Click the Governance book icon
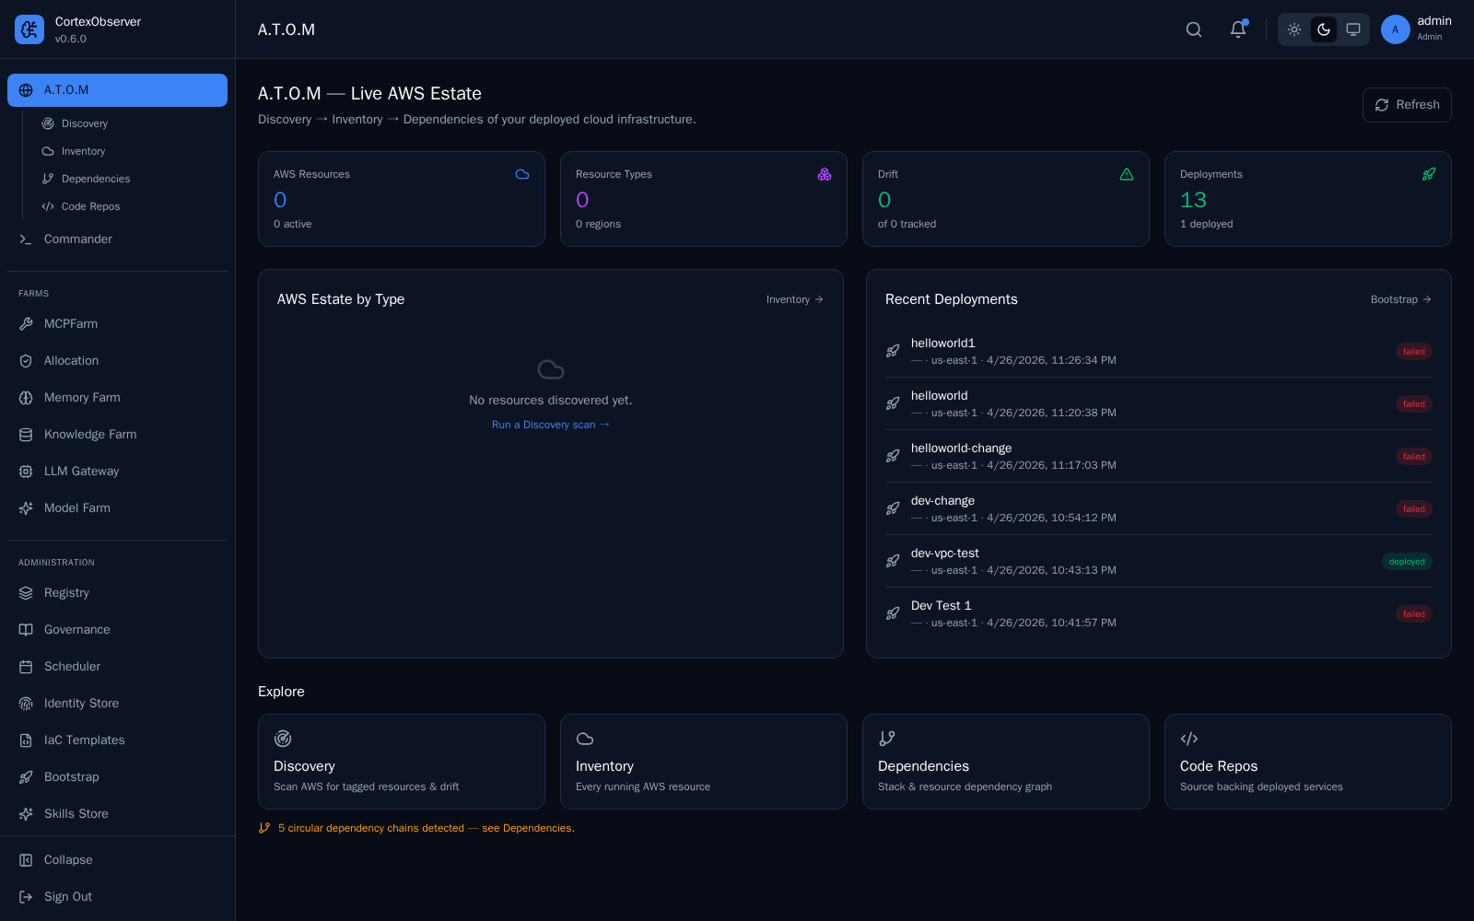 pos(26,630)
